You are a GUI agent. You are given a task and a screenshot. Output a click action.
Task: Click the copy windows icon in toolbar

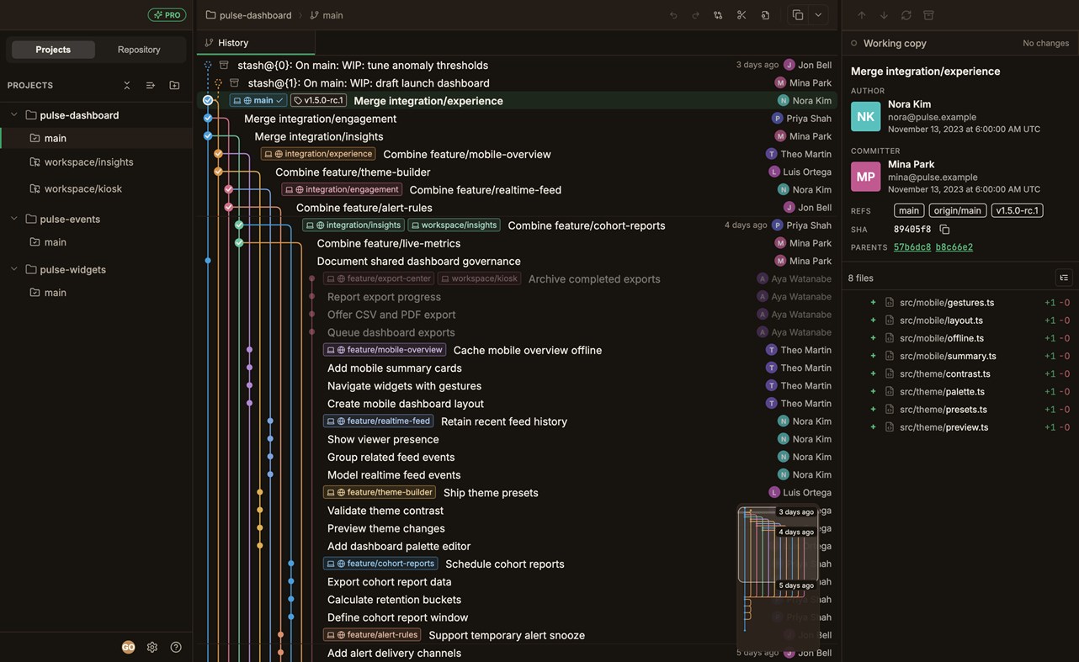coord(797,15)
